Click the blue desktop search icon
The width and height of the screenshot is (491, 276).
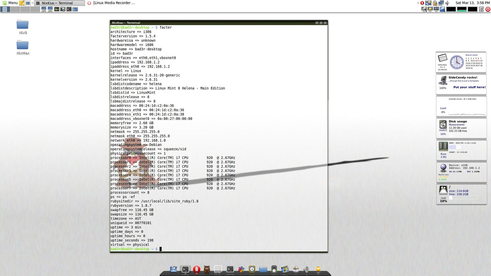[x=443, y=9]
